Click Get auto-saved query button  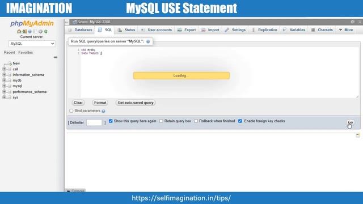tap(136, 103)
